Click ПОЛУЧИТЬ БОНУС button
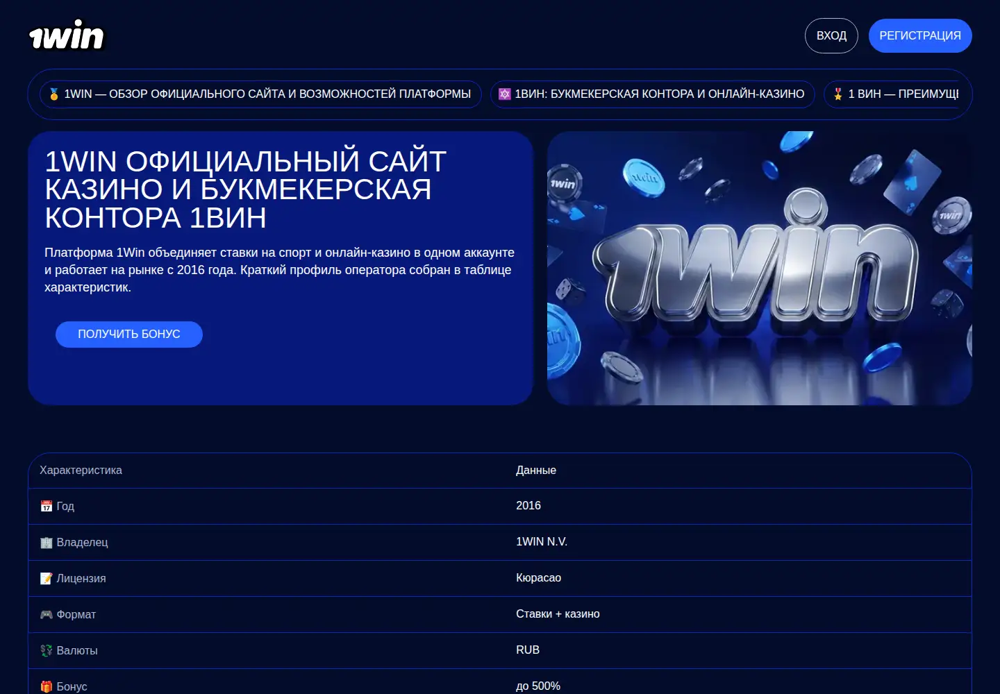Viewport: 1000px width, 694px height. (x=129, y=334)
